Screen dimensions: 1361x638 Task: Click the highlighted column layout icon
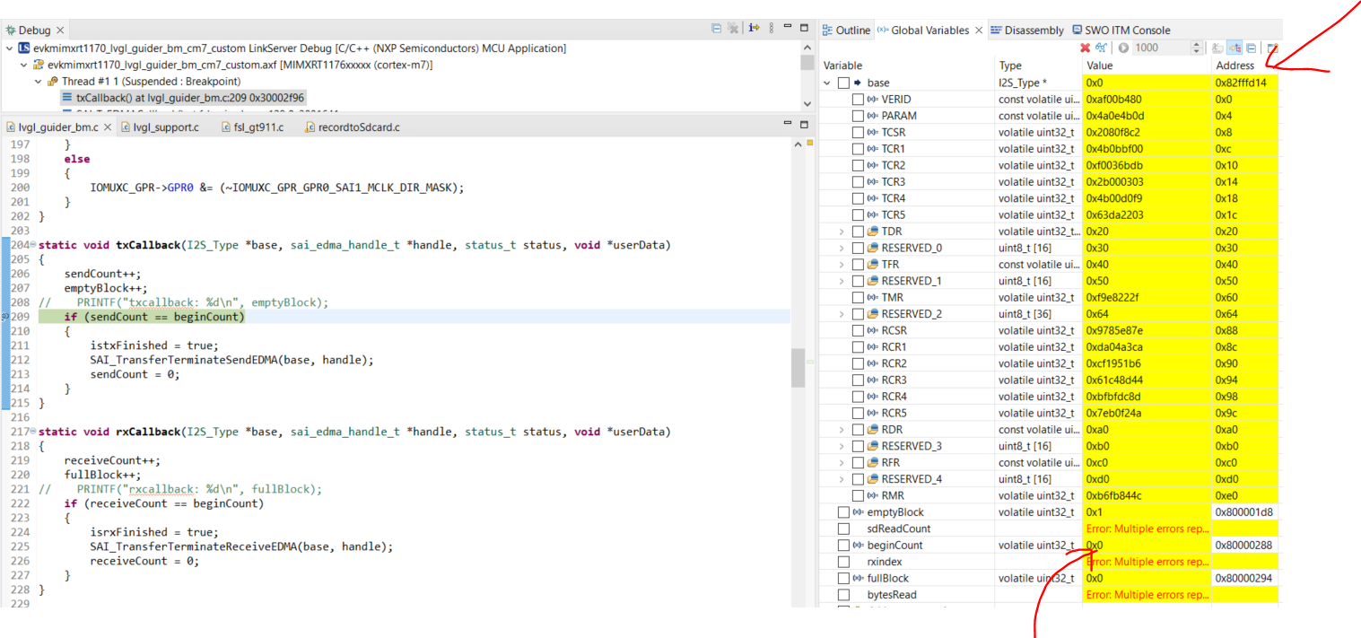(1234, 48)
